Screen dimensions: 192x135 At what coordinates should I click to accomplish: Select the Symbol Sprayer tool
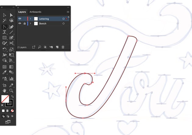point(4,79)
